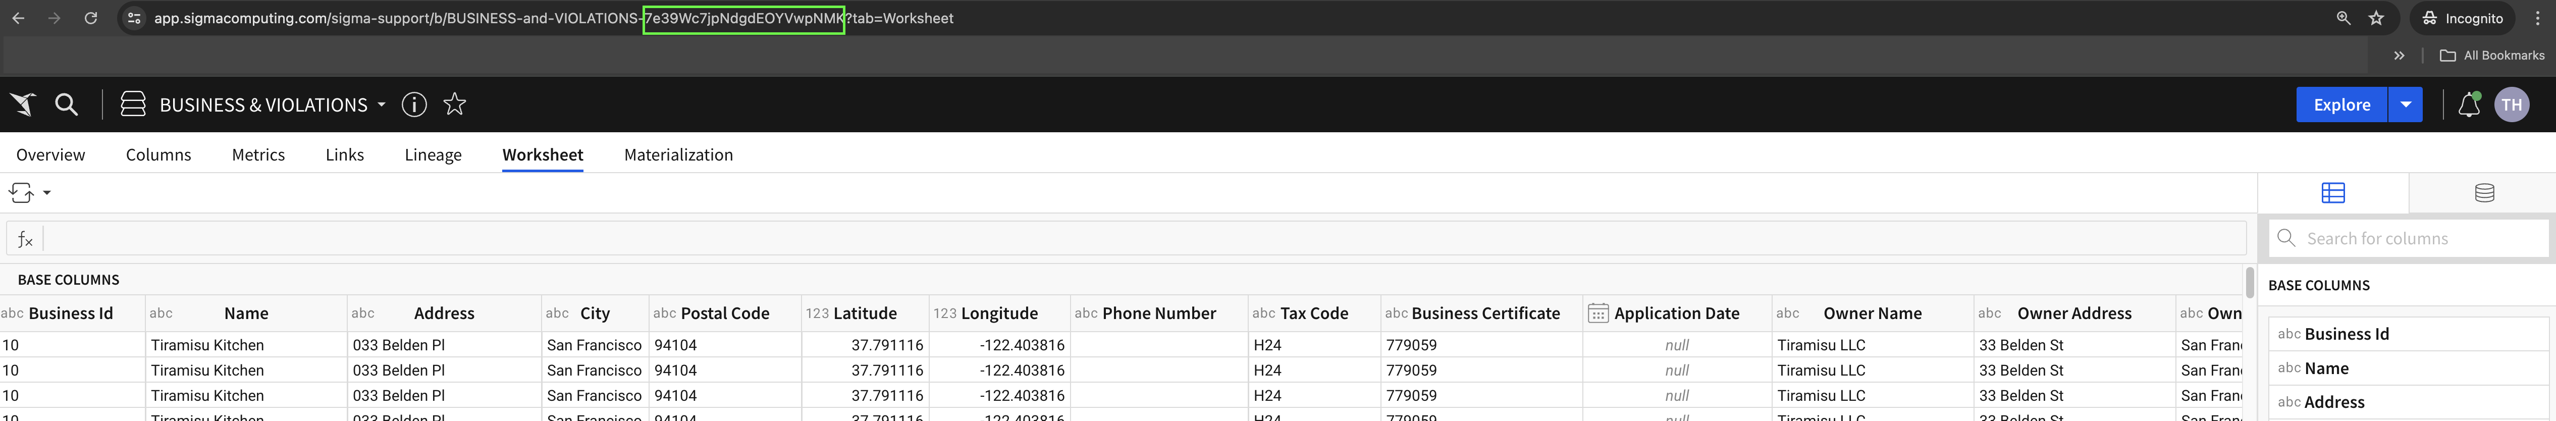Click the dataset info circle icon
Viewport: 2556px width, 421px height.
pyautogui.click(x=414, y=104)
